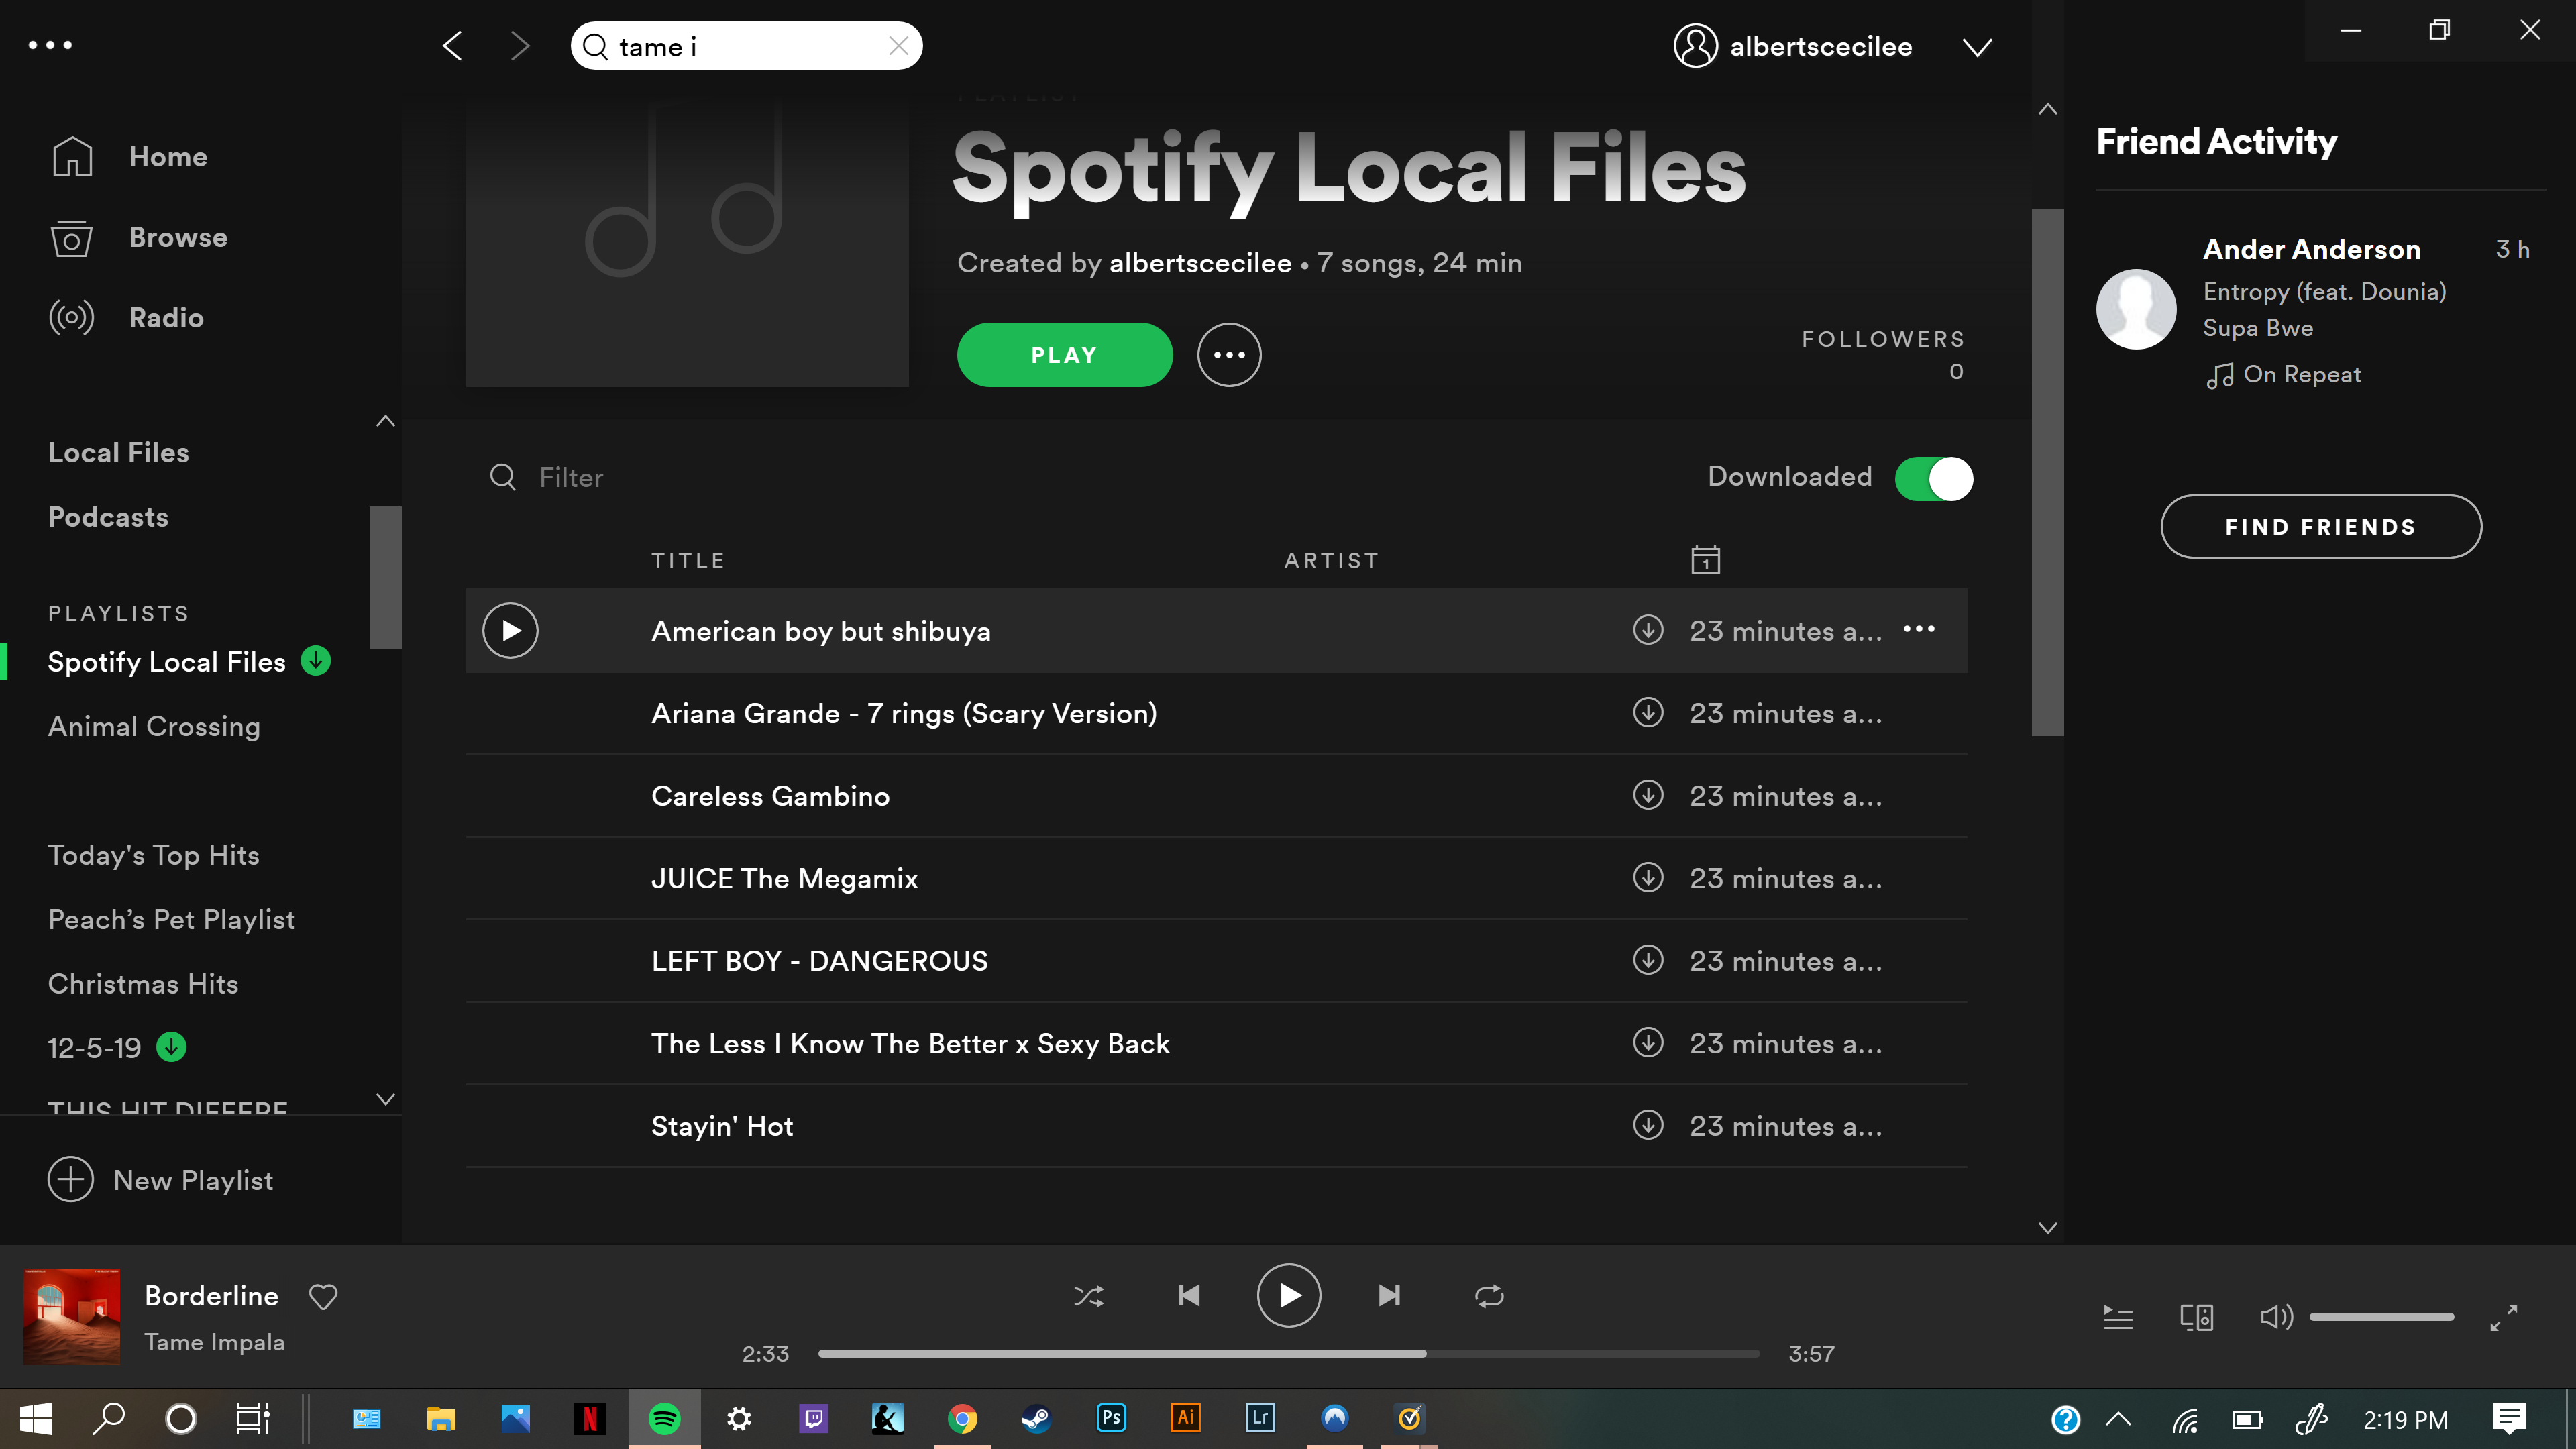Open the playlist more options circle button
2576x1449 pixels.
[1229, 355]
